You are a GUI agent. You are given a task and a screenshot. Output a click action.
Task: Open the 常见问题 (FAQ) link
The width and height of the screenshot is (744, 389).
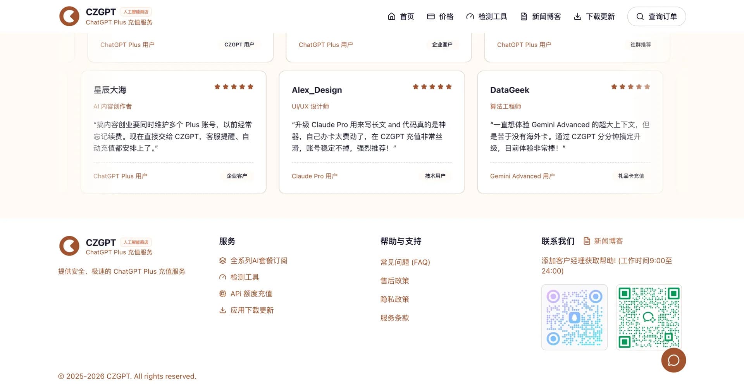point(405,262)
